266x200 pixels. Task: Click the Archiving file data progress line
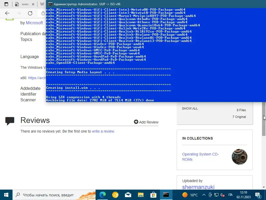point(100,100)
